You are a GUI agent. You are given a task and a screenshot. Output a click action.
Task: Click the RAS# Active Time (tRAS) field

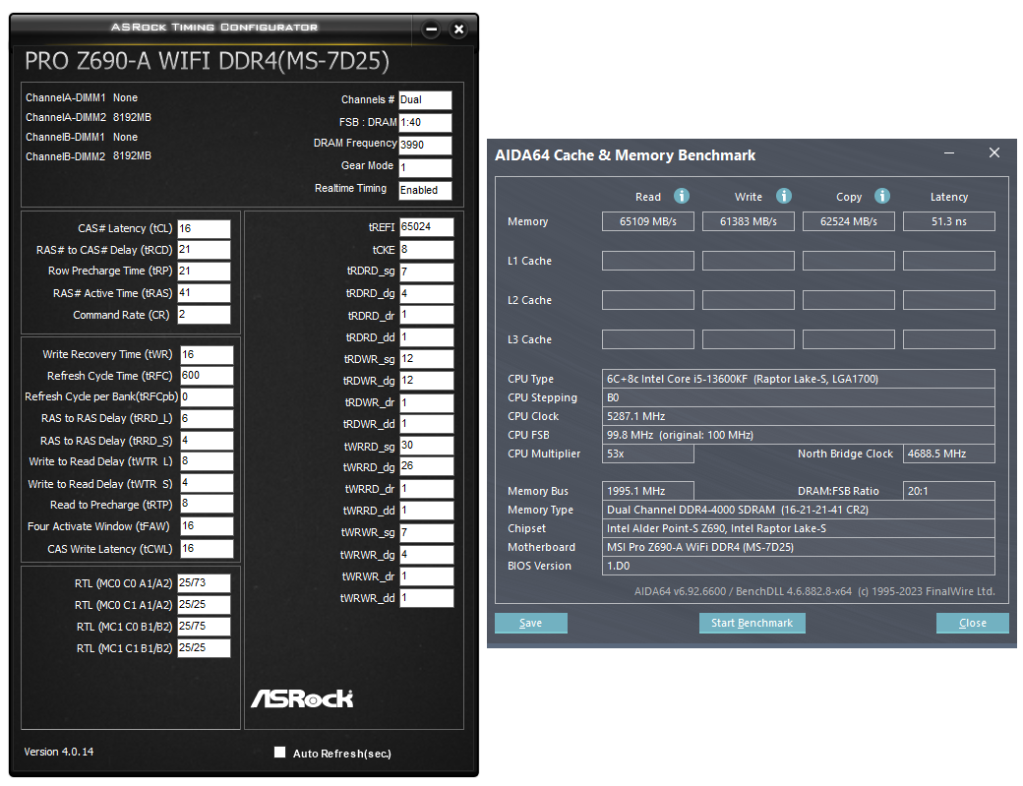pos(205,293)
